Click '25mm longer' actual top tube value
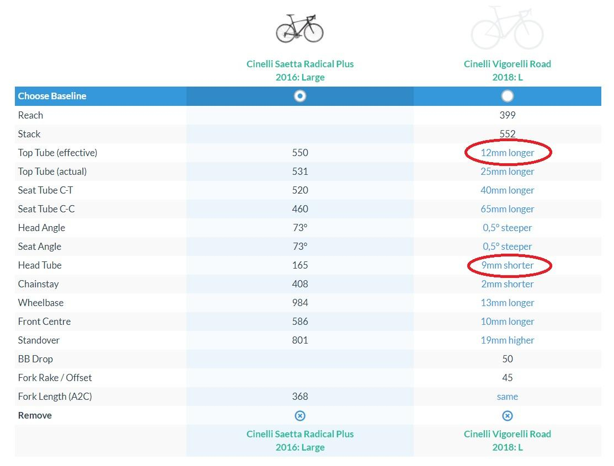614x466 pixels. (507, 172)
